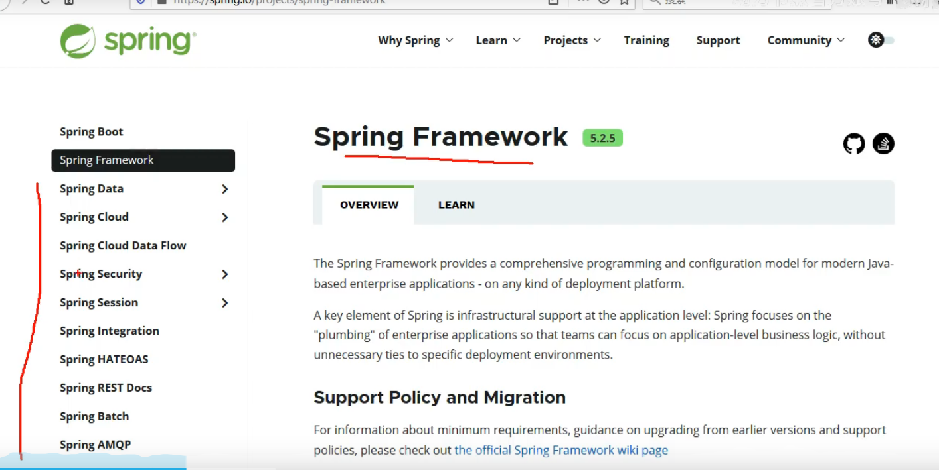The width and height of the screenshot is (939, 470).
Task: Go to the Support page
Action: click(x=718, y=40)
